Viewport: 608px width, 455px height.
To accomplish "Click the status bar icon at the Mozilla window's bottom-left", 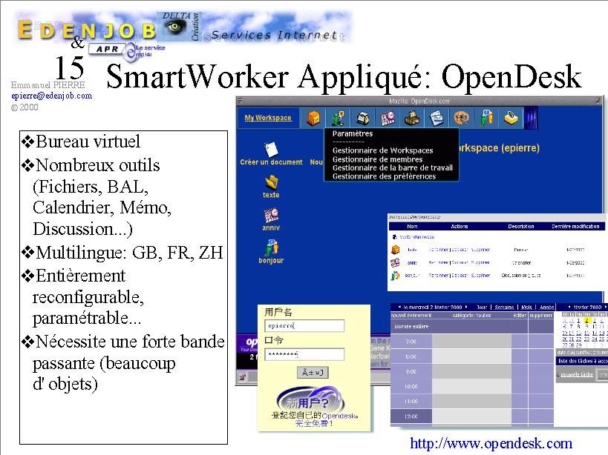I will (x=243, y=377).
